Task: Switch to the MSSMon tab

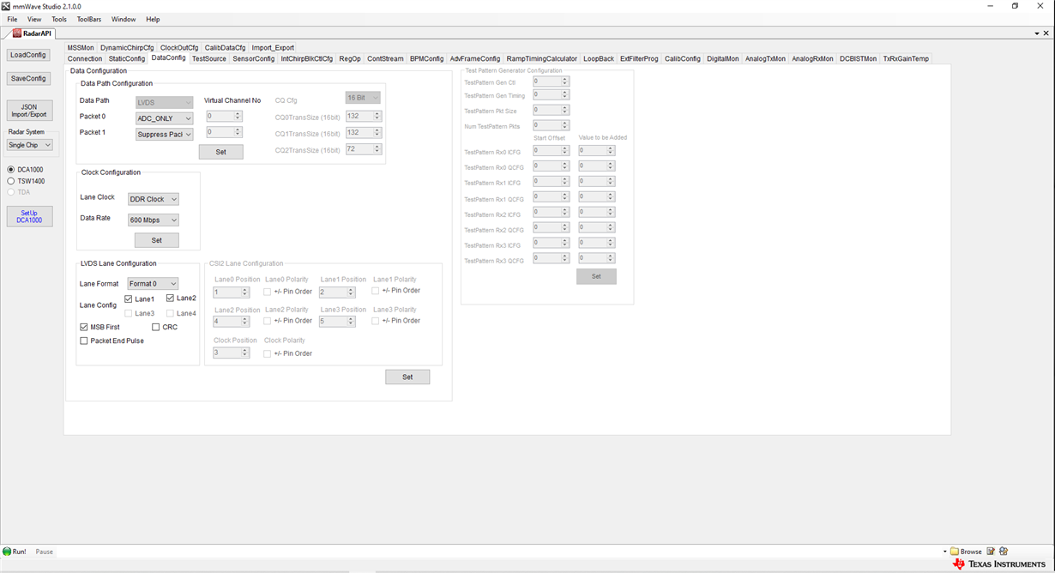Action: [81, 48]
